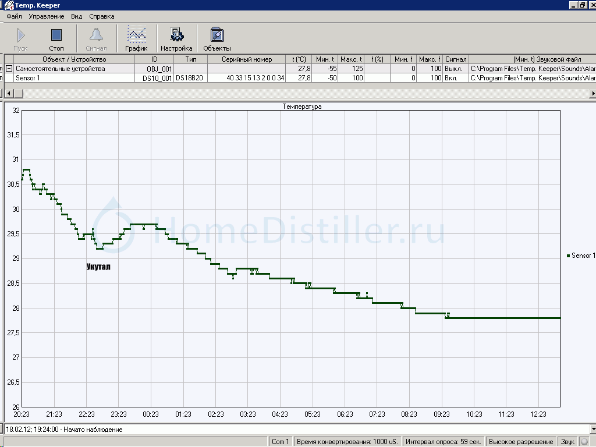This screenshot has width=596, height=447.
Task: Open the Объекты objects panel
Action: [x=217, y=34]
